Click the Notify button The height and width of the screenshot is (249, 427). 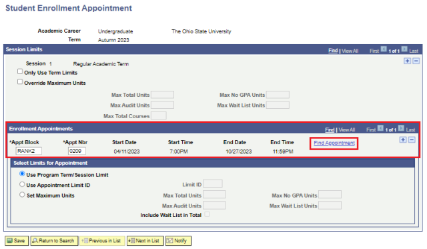click(178, 240)
